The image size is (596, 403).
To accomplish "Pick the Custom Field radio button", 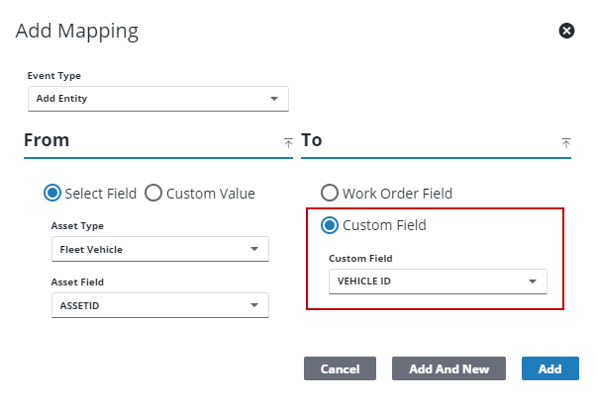I will pyautogui.click(x=330, y=225).
